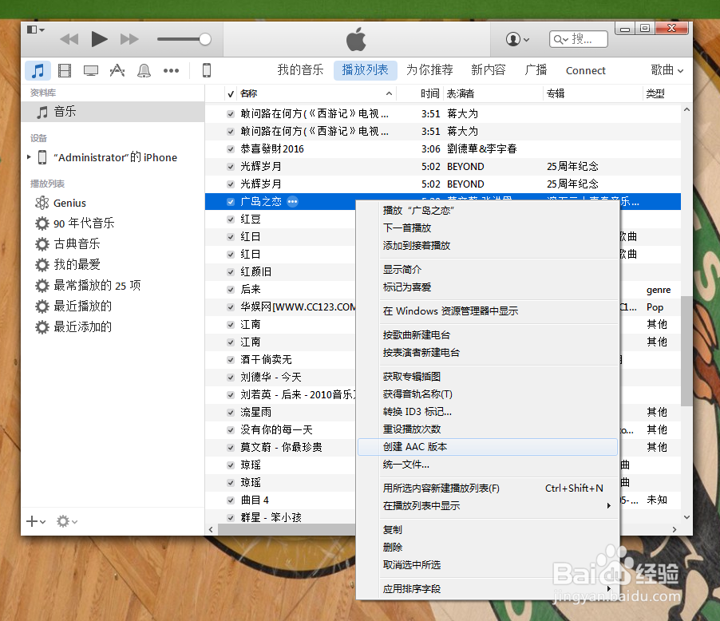Adjust the volume slider knob
The image size is (720, 621).
pyautogui.click(x=205, y=39)
